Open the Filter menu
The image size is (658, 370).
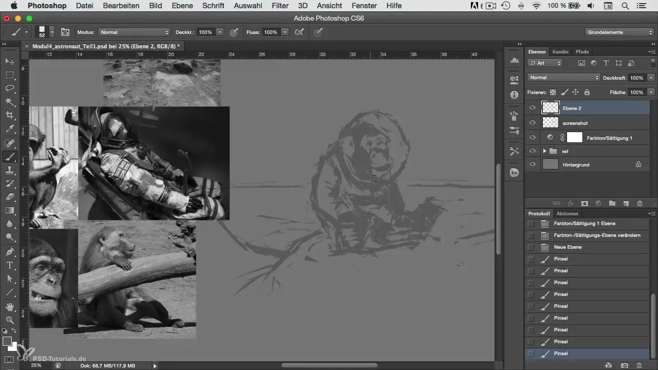tap(280, 6)
